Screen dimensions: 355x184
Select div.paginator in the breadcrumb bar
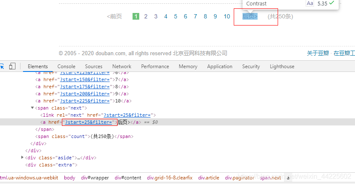240,178
